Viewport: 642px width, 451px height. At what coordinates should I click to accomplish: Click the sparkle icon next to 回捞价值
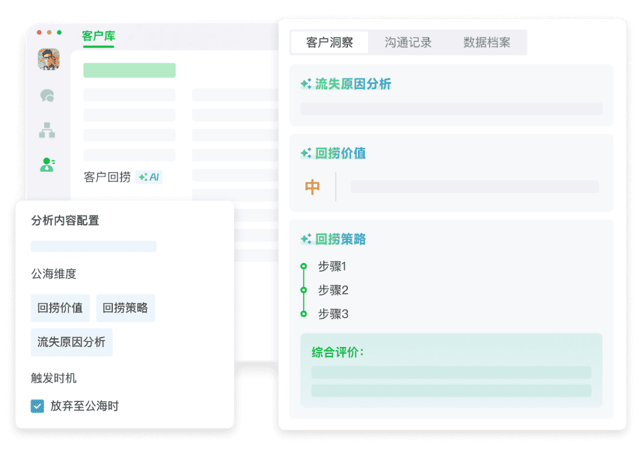pyautogui.click(x=306, y=153)
